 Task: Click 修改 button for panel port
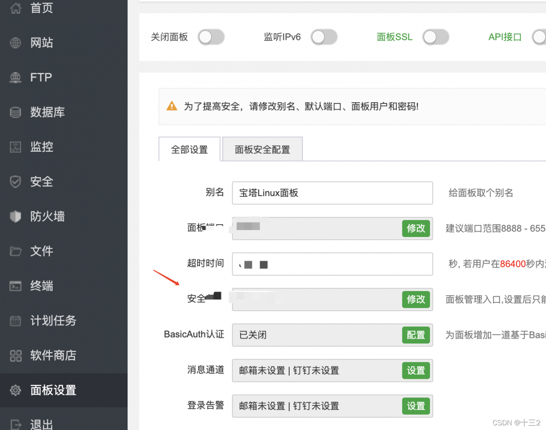416,228
